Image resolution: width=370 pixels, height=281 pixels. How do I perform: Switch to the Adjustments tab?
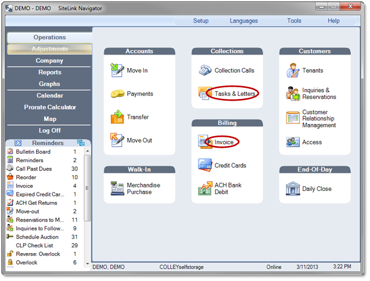(x=49, y=49)
